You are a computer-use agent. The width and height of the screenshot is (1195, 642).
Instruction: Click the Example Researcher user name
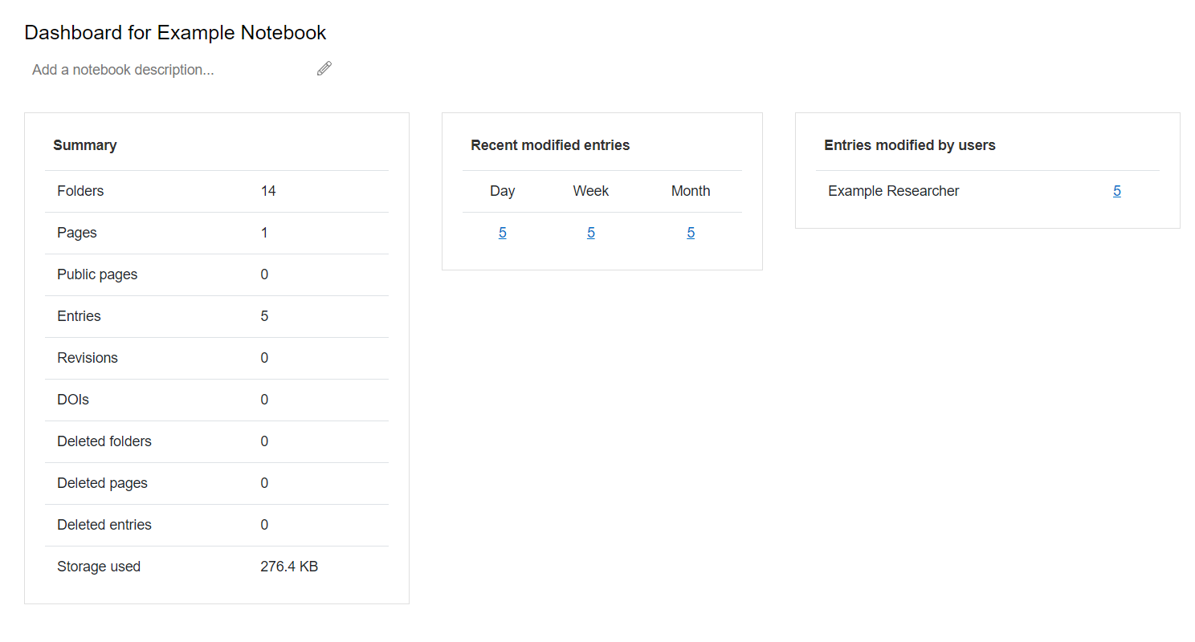(894, 191)
